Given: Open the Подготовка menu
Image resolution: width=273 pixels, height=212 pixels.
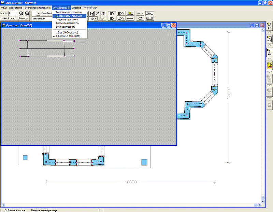Looking at the screenshot, I should [16, 8].
